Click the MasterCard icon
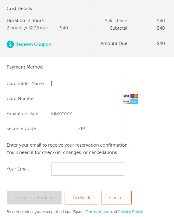 (134, 96)
